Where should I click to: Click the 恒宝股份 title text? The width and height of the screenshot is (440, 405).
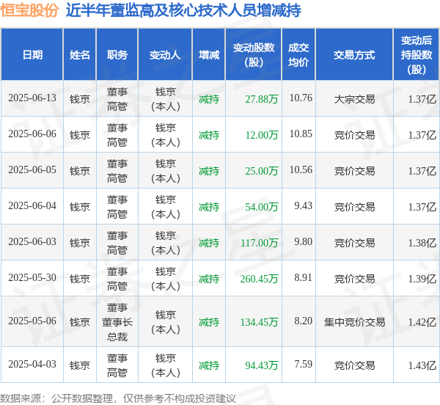pyautogui.click(x=29, y=11)
